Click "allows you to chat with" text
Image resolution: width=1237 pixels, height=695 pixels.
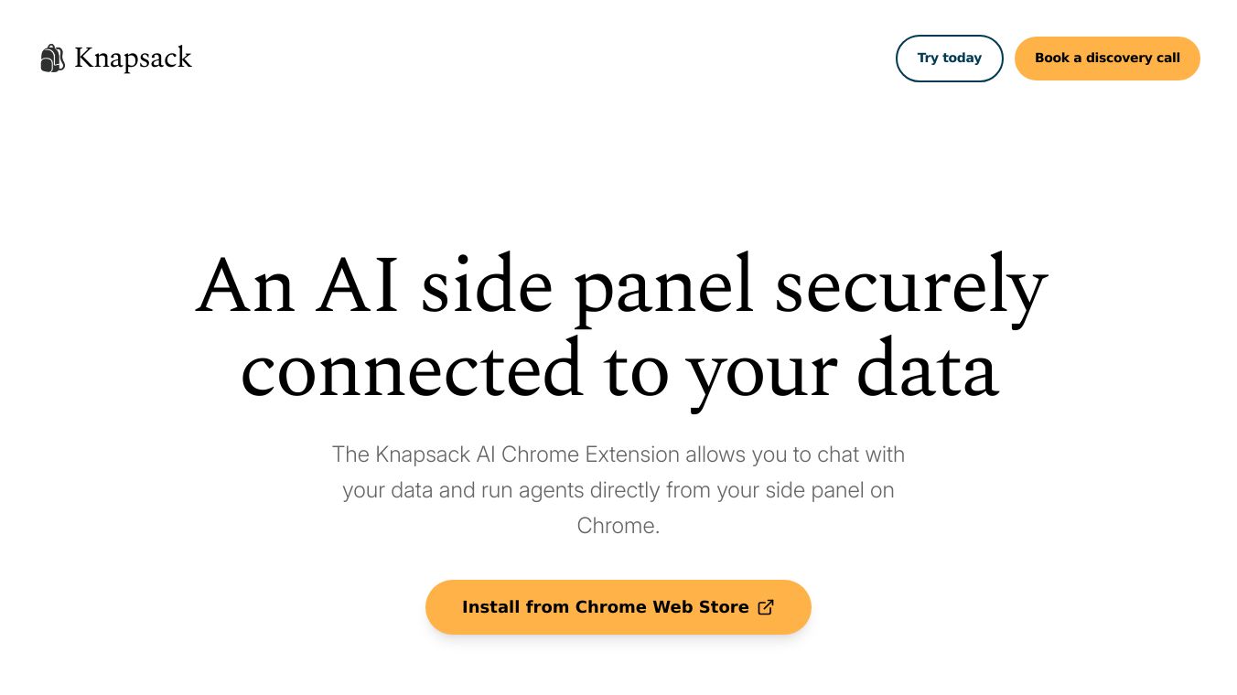tap(795, 454)
